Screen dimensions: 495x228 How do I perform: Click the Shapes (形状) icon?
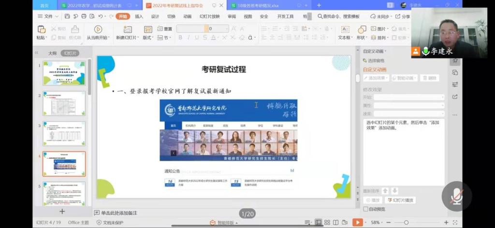tap(361, 29)
